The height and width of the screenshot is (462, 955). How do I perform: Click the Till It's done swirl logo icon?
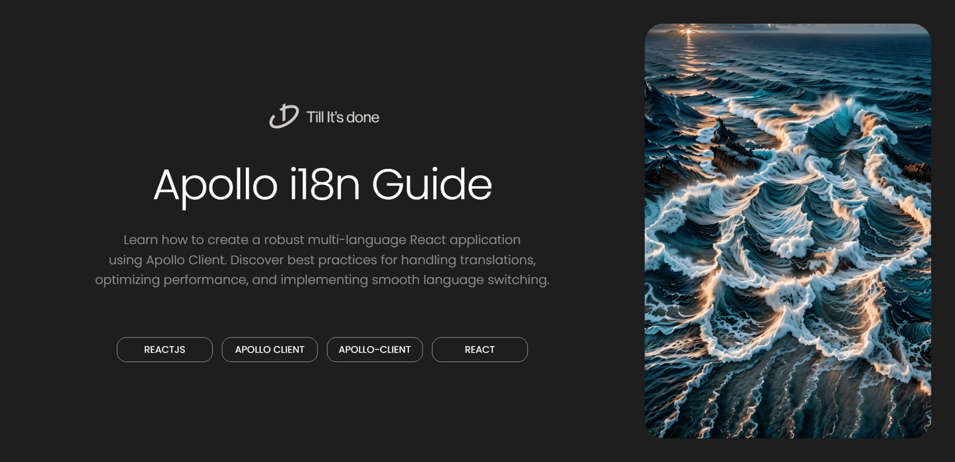click(x=283, y=117)
